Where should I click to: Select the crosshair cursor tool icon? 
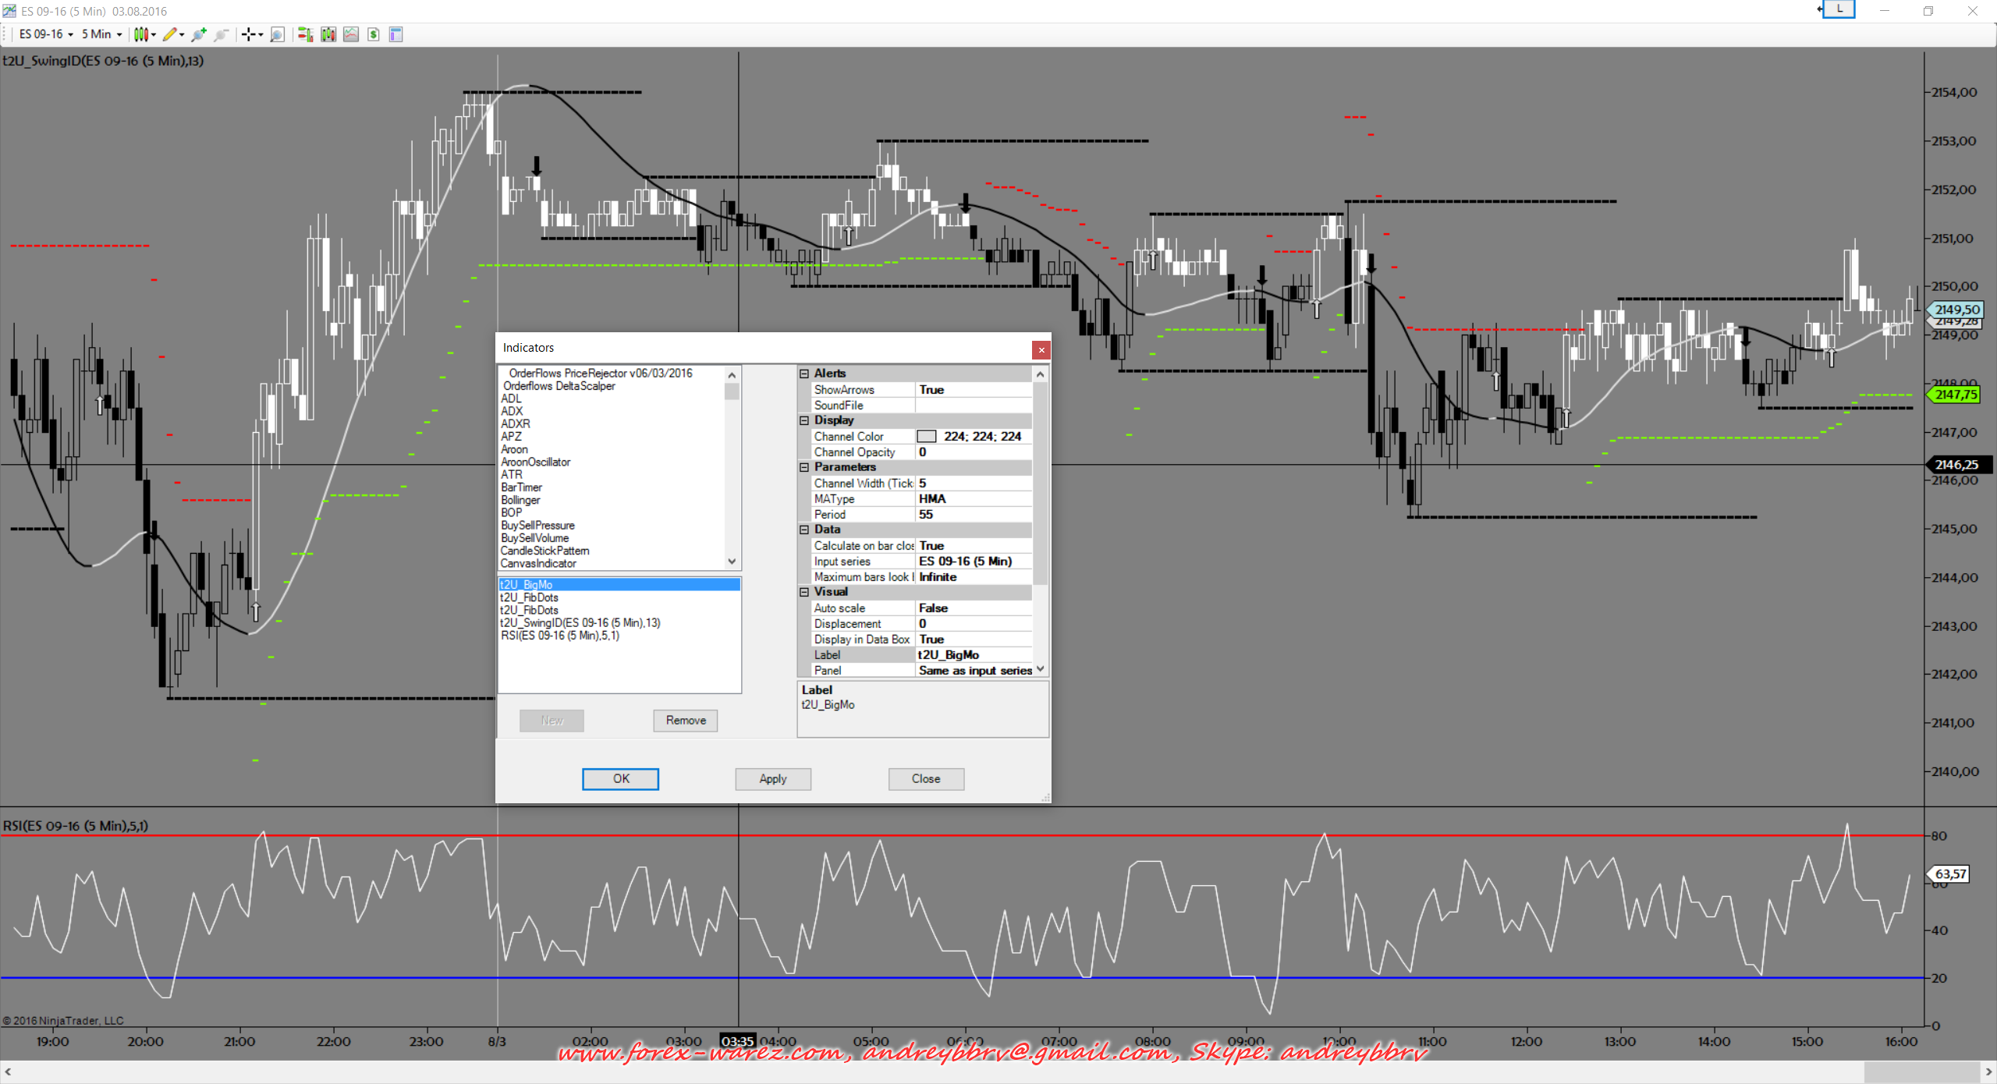pos(248,34)
